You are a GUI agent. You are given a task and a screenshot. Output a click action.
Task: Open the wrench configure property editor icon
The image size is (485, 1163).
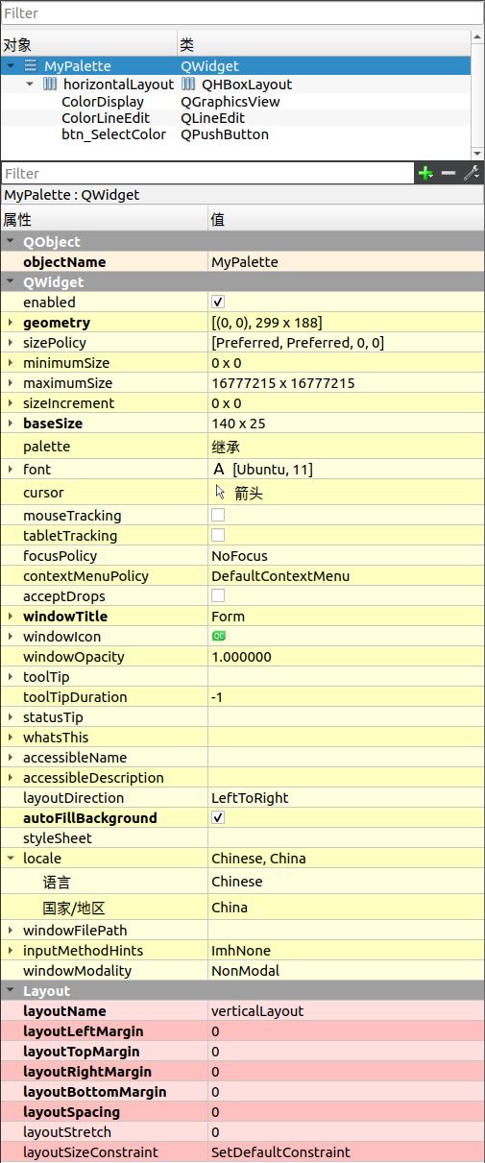(472, 173)
